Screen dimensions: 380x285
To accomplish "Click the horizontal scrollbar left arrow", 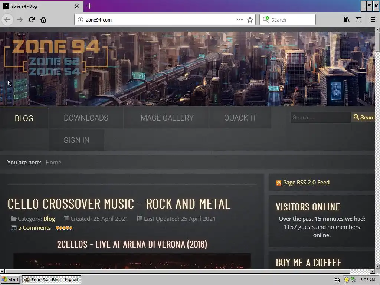I will click(2, 271).
